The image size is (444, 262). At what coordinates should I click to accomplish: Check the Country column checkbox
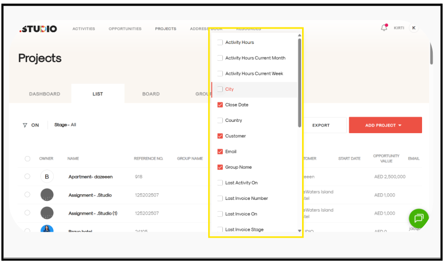click(x=220, y=120)
